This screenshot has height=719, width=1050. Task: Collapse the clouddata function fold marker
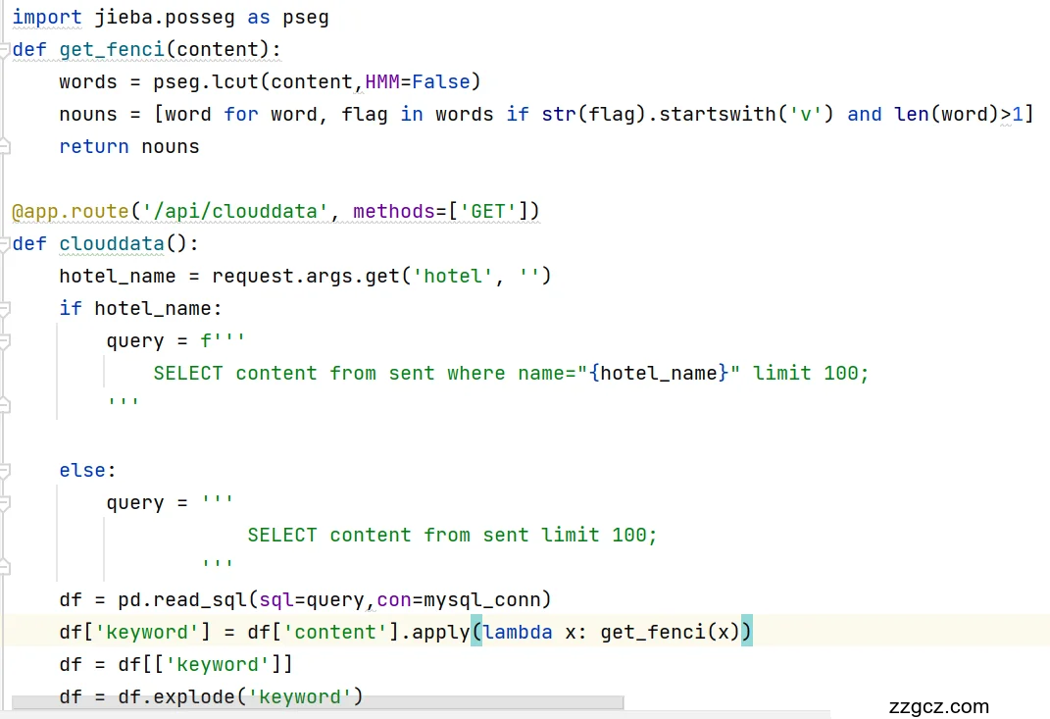(5, 244)
